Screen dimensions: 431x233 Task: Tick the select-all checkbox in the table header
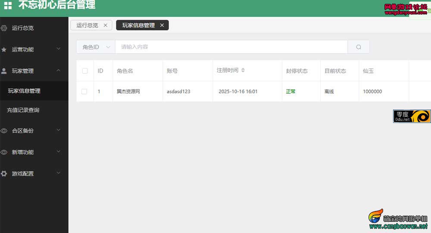[x=85, y=71]
